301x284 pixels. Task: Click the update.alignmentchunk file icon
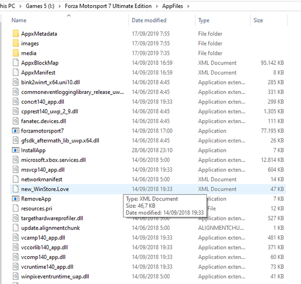(16, 228)
